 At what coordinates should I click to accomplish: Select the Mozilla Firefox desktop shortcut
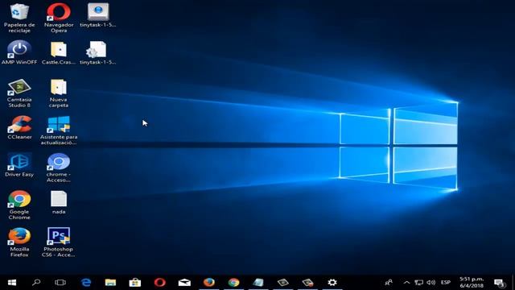click(19, 242)
